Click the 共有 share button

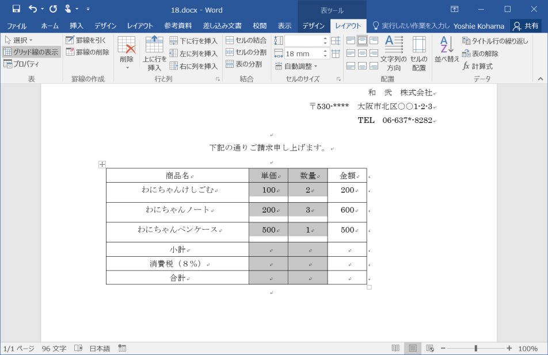coord(526,26)
